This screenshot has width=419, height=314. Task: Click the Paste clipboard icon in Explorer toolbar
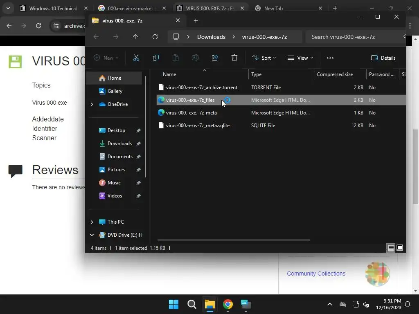(x=175, y=58)
